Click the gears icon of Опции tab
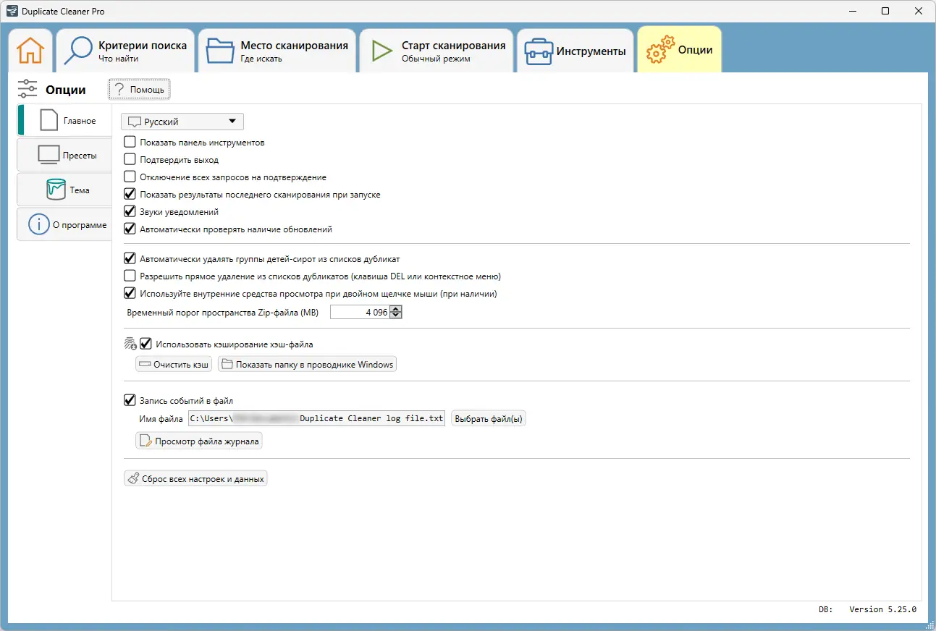The image size is (936, 631). (x=659, y=50)
